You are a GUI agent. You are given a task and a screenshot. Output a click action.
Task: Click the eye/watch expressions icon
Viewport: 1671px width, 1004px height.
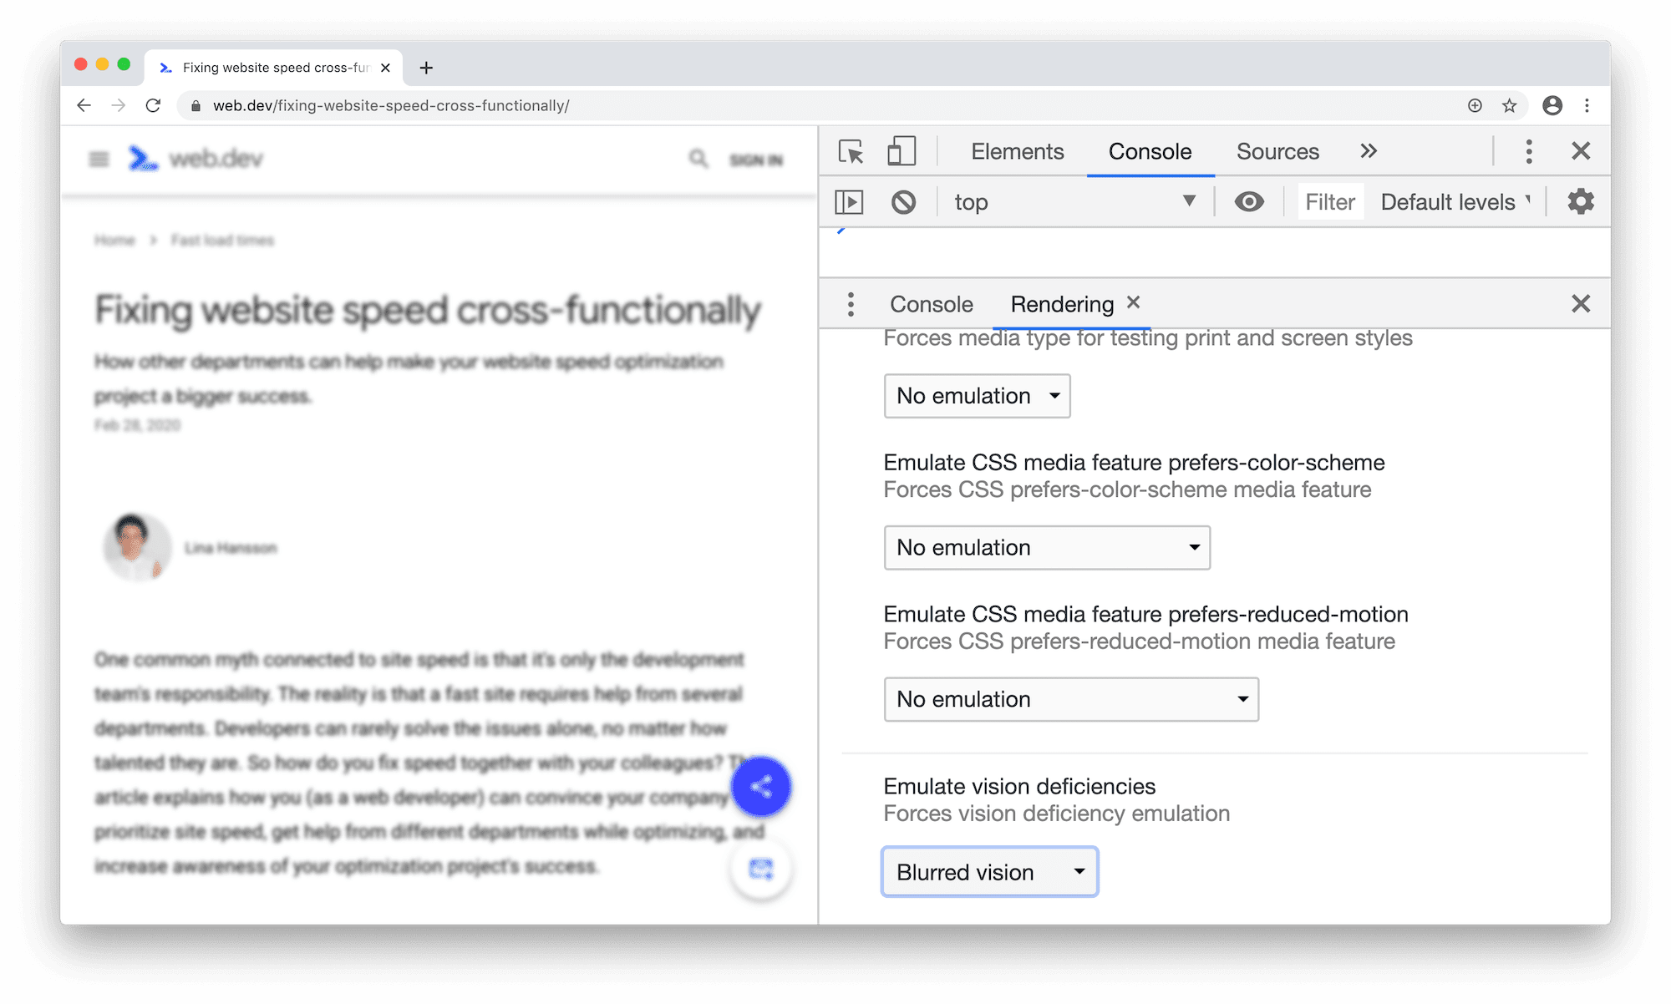1248,200
